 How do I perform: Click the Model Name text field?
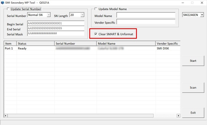coord(145,15)
